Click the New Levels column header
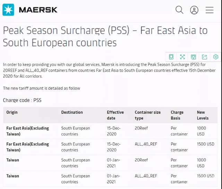This screenshot has width=222, height=189. point(203,115)
